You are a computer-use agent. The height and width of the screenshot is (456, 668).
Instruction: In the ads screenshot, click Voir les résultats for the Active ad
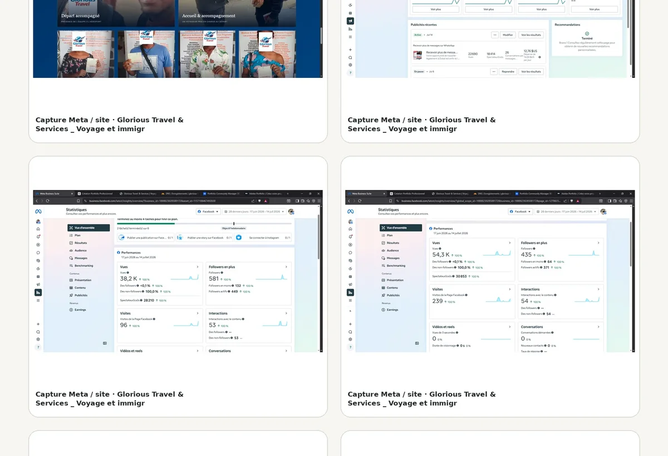pos(531,35)
